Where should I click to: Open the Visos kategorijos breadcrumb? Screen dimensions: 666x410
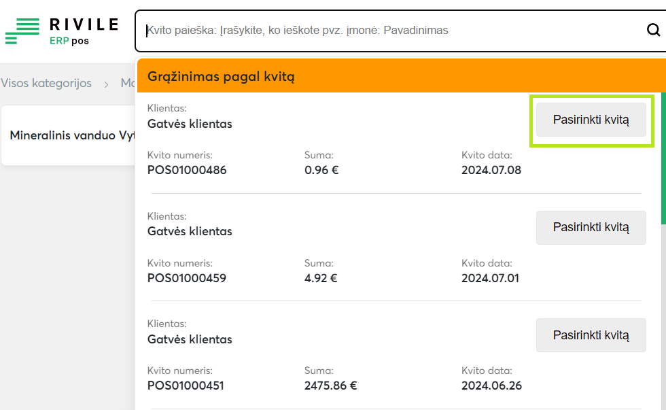pyautogui.click(x=46, y=83)
